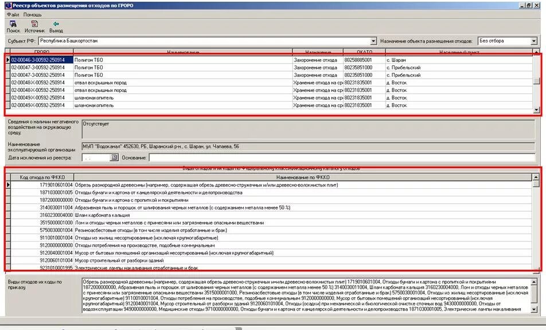Click the Выход arrow icon

point(56,24)
